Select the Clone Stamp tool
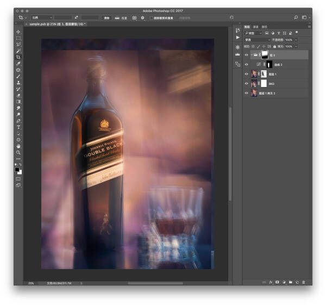This screenshot has height=305, width=326. 18,83
